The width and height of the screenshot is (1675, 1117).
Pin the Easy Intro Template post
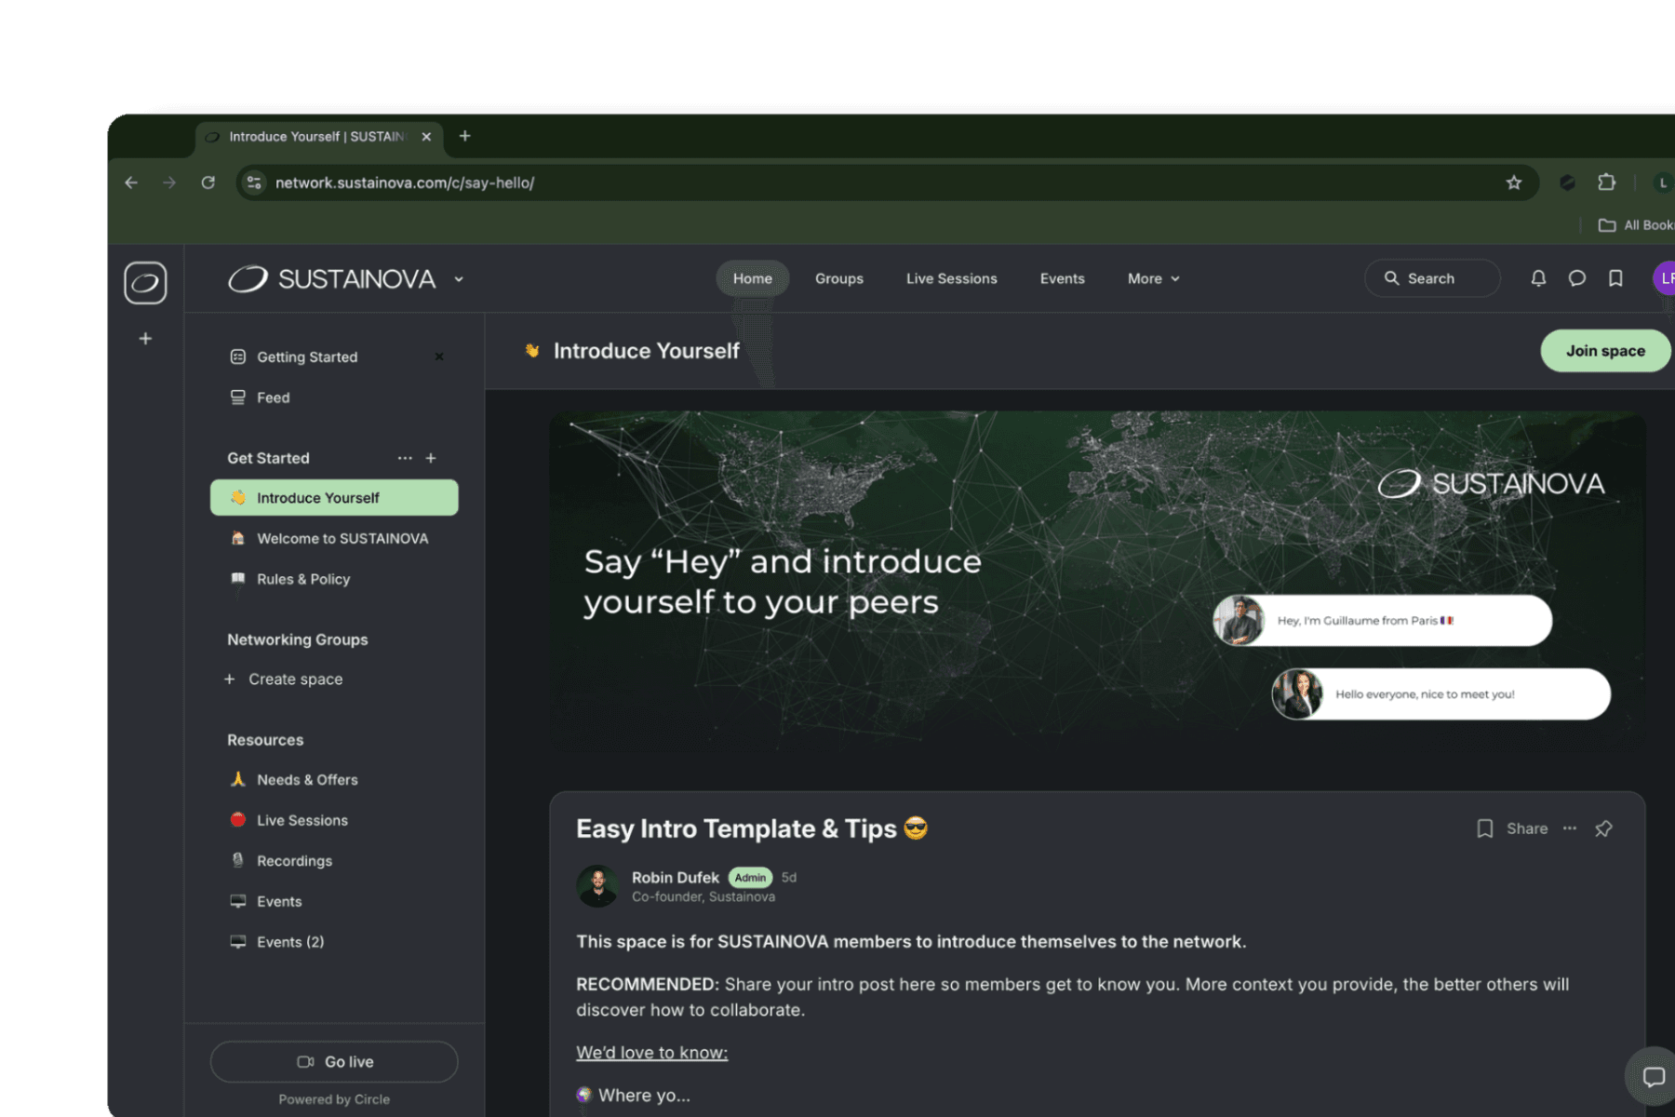pos(1603,828)
